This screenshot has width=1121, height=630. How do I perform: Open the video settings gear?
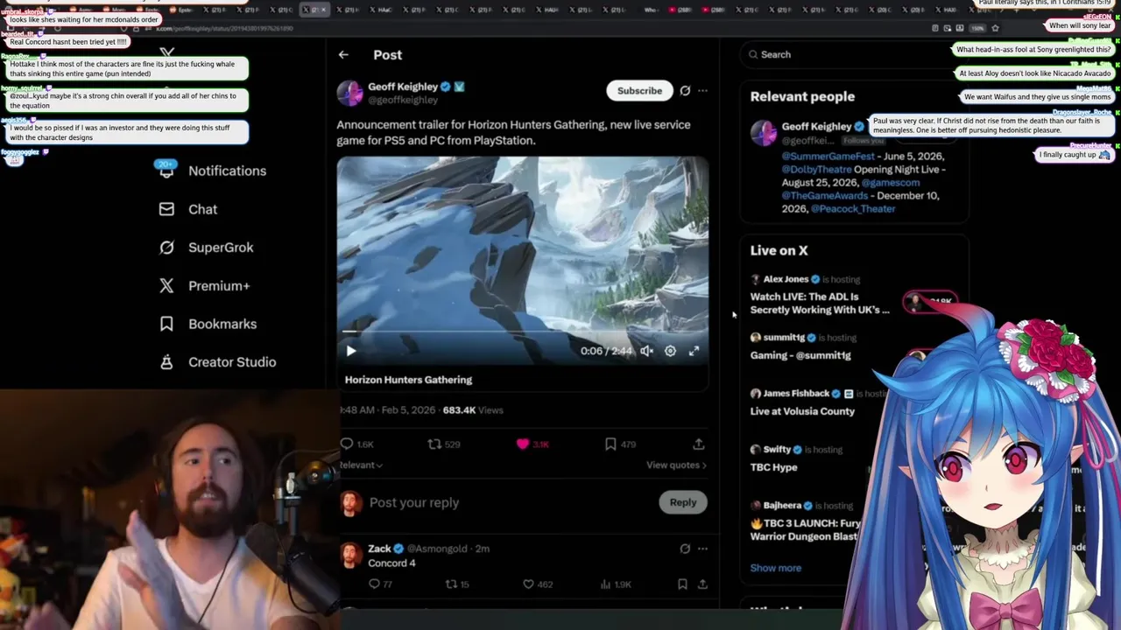point(670,351)
